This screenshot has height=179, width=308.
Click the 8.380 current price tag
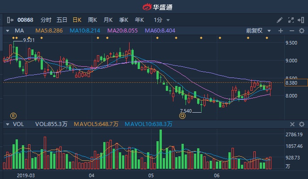tap(296, 83)
